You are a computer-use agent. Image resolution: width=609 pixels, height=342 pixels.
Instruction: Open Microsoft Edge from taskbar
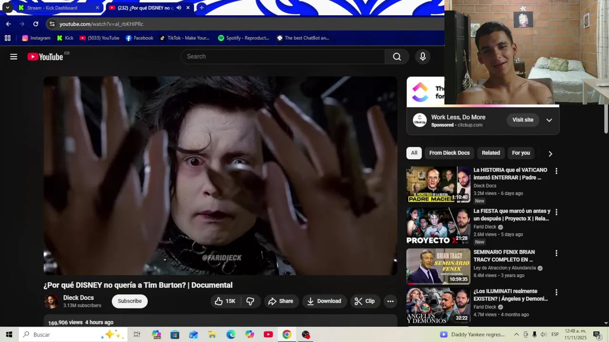tap(231, 334)
